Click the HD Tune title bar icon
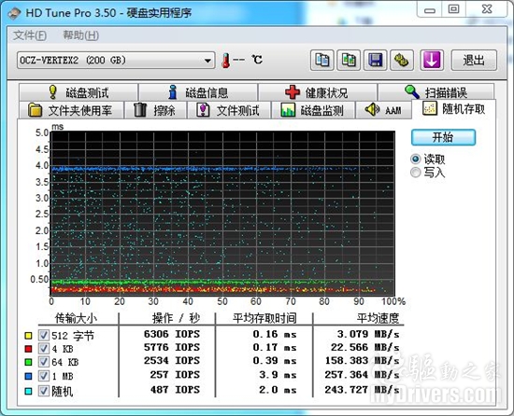514x416 pixels. [x=14, y=14]
